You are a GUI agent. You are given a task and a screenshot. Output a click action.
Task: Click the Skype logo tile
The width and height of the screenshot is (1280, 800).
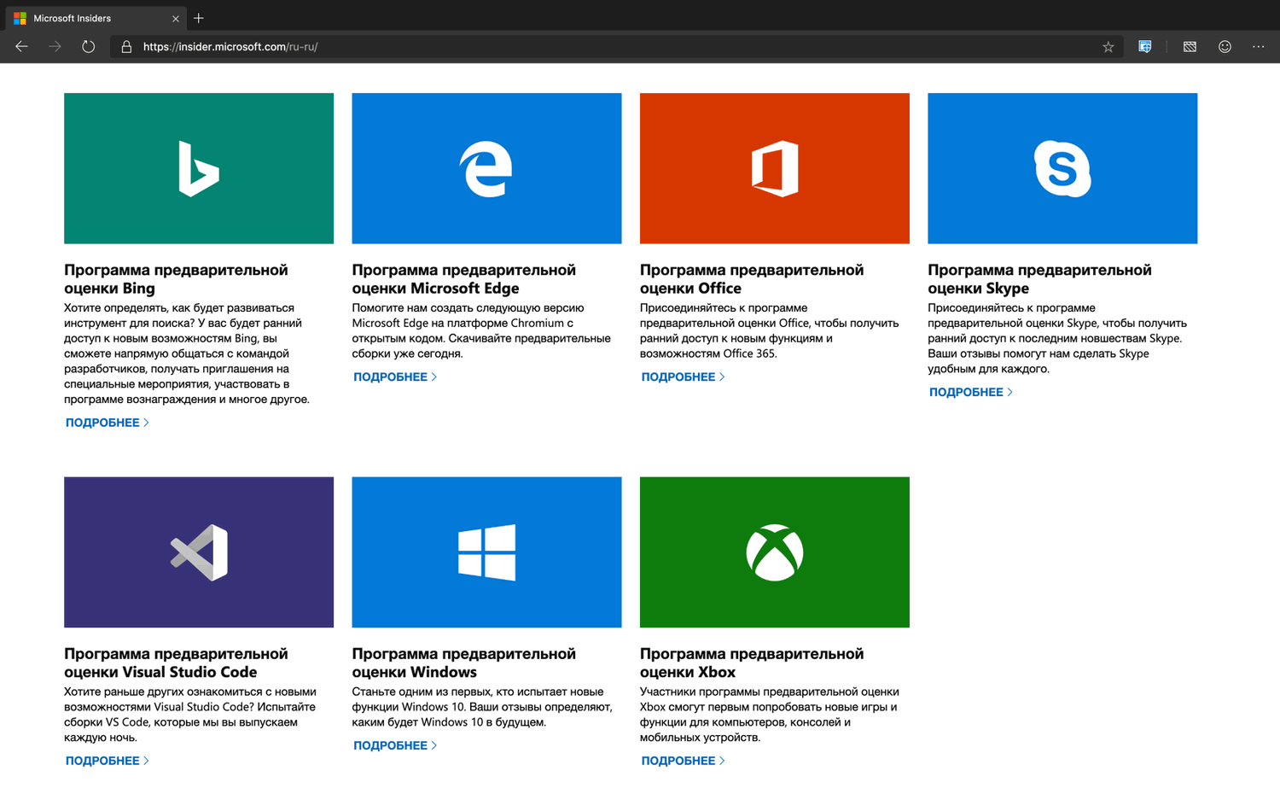point(1062,168)
